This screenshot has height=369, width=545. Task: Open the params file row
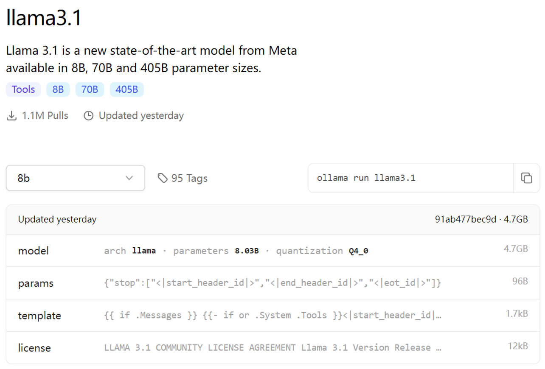(x=273, y=283)
